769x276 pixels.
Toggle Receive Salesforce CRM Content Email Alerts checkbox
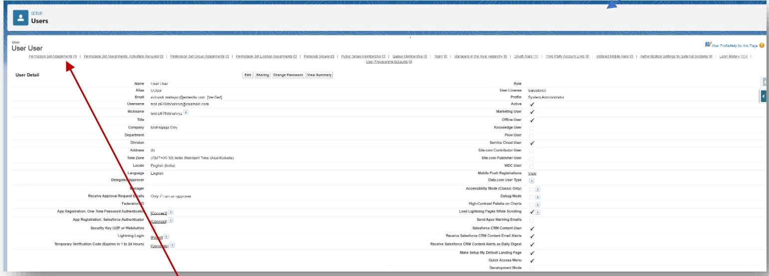(532, 236)
